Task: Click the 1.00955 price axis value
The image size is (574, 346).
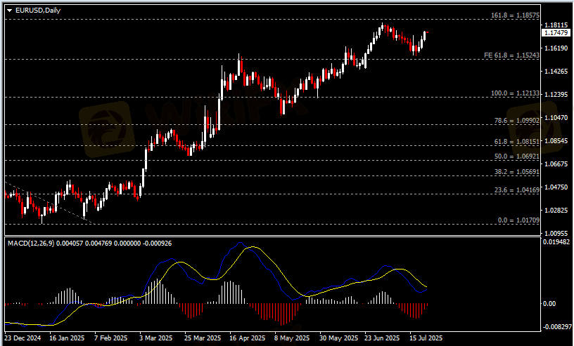Action: 556,233
